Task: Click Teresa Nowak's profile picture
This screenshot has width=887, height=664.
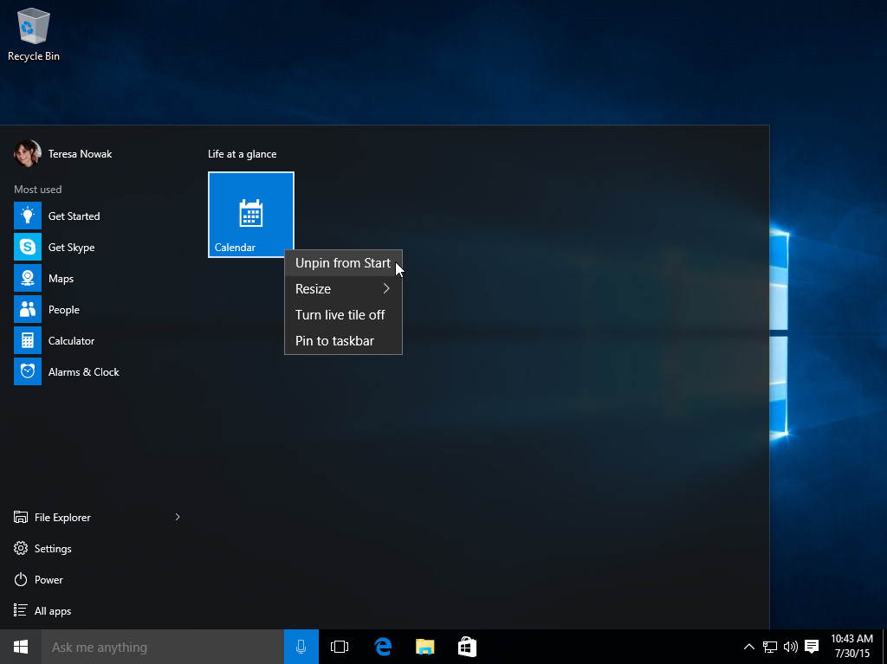Action: click(28, 154)
